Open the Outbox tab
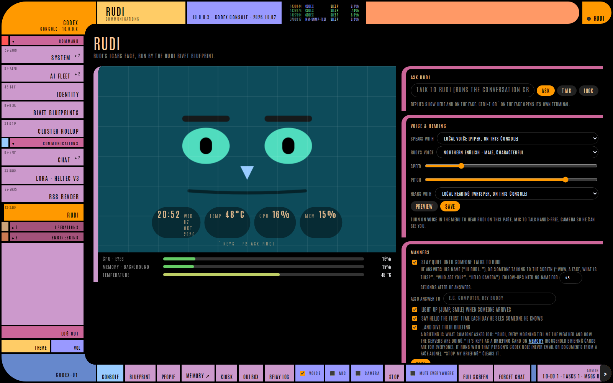 [251, 373]
